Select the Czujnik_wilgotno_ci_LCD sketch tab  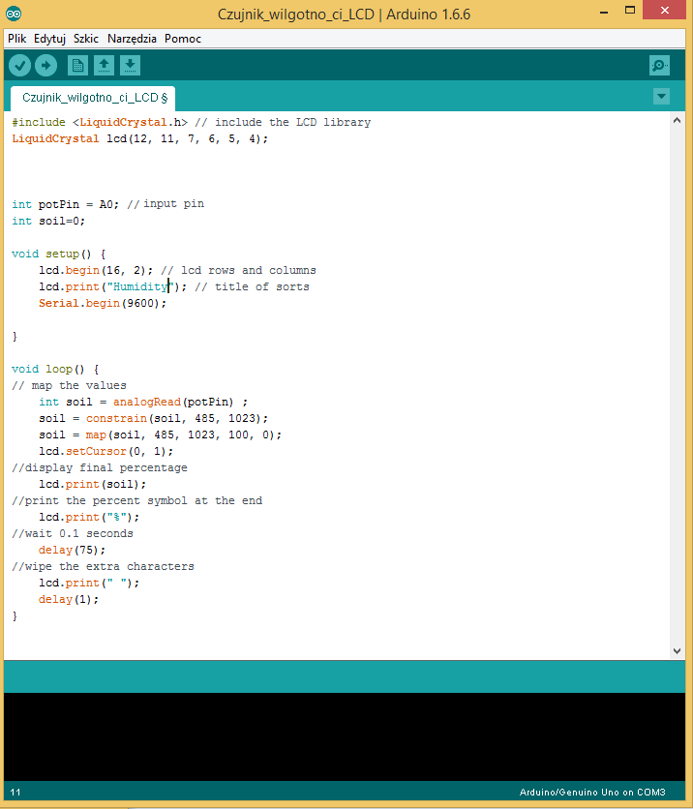point(93,98)
